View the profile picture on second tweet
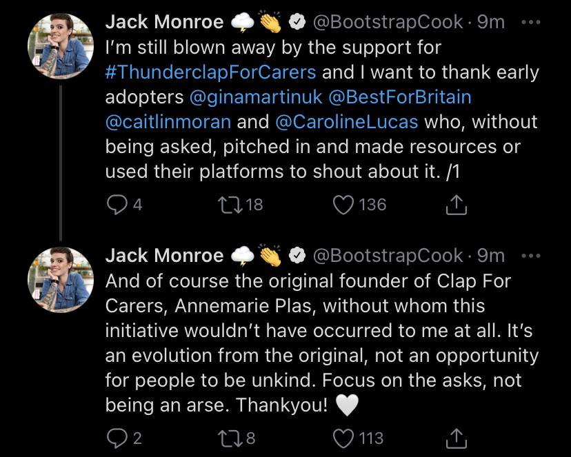This screenshot has width=571, height=457. coord(61,280)
